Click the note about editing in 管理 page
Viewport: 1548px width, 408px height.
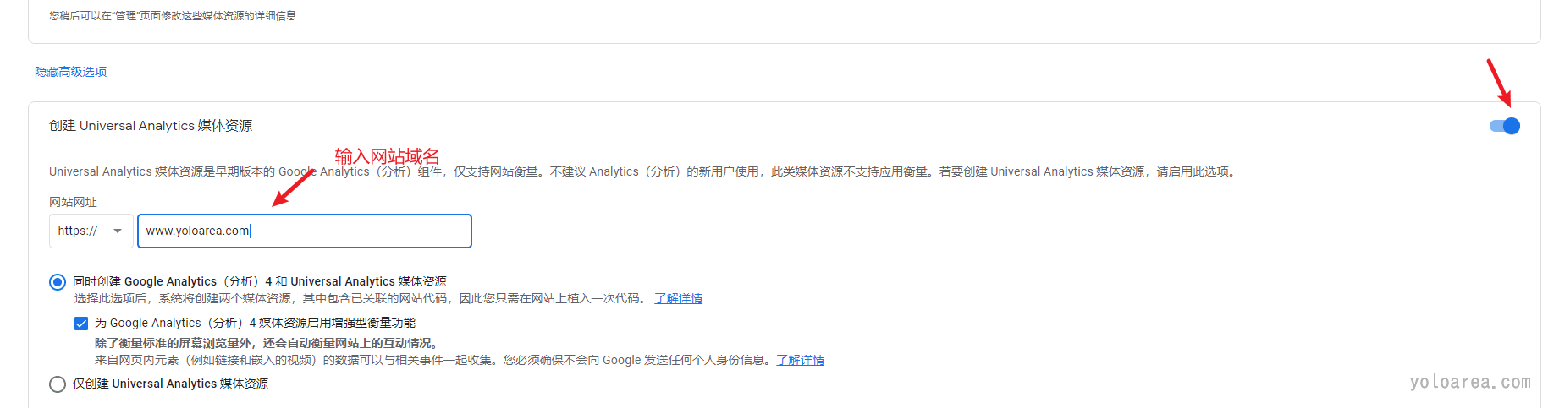click(x=173, y=15)
